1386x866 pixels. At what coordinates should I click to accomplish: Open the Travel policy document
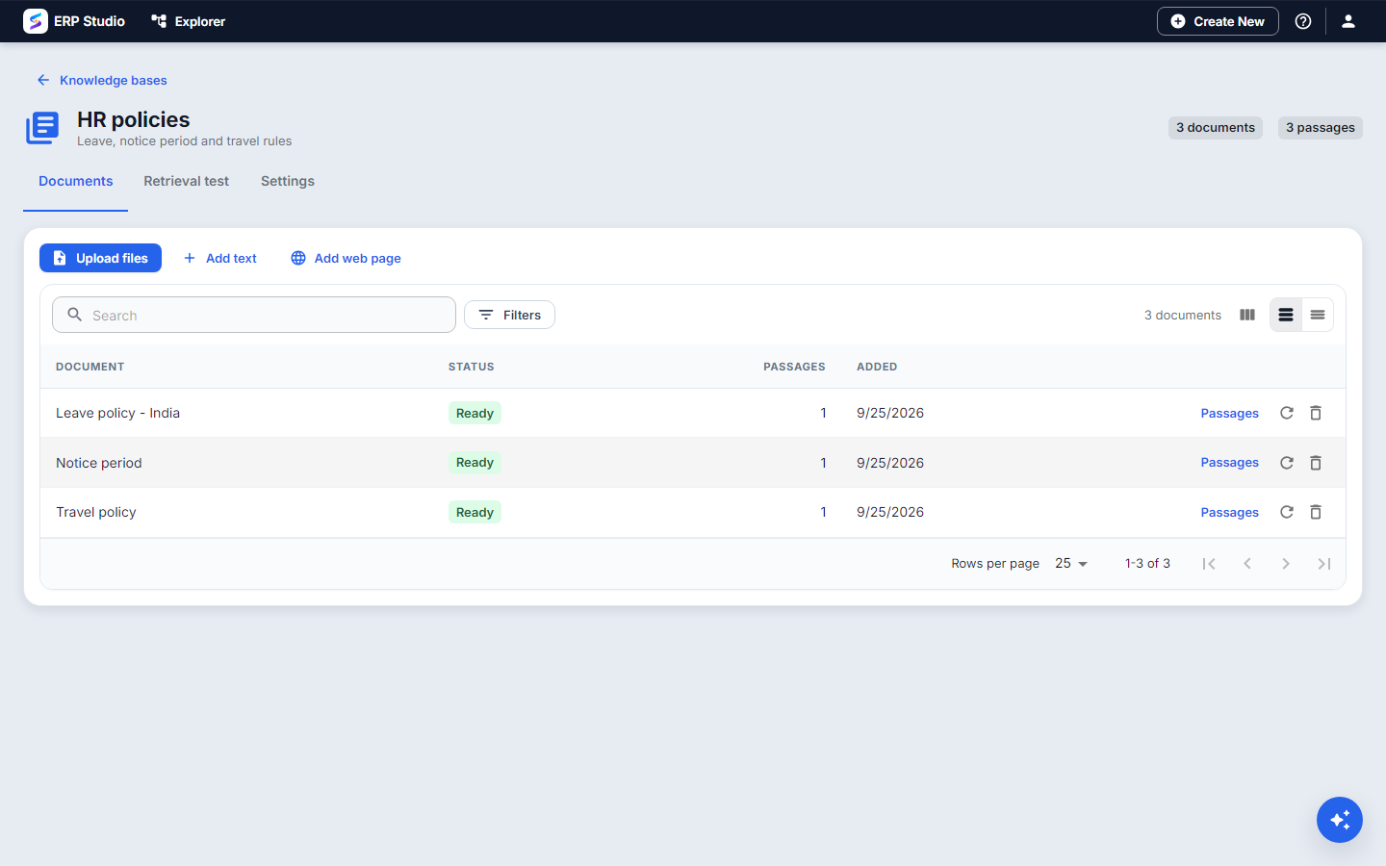point(96,512)
